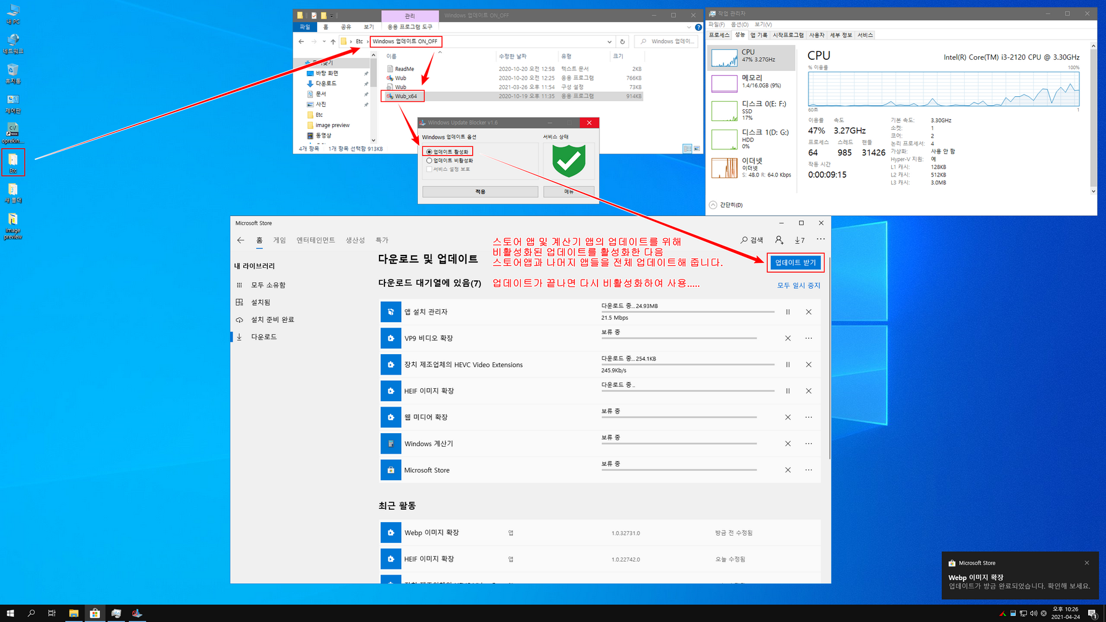Open the 보기 ribbon tab in Explorer
The width and height of the screenshot is (1106, 622).
tap(368, 27)
